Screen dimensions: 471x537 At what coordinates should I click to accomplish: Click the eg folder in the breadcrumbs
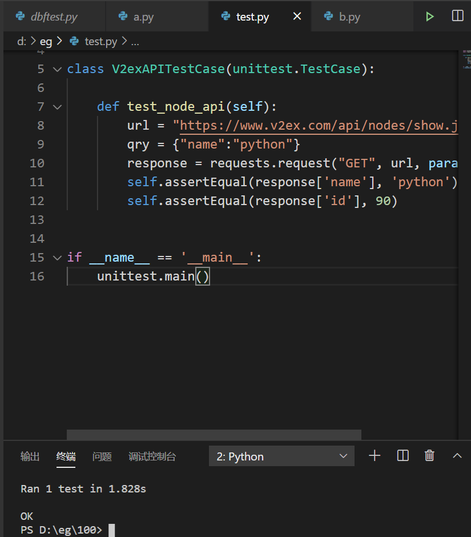point(46,41)
